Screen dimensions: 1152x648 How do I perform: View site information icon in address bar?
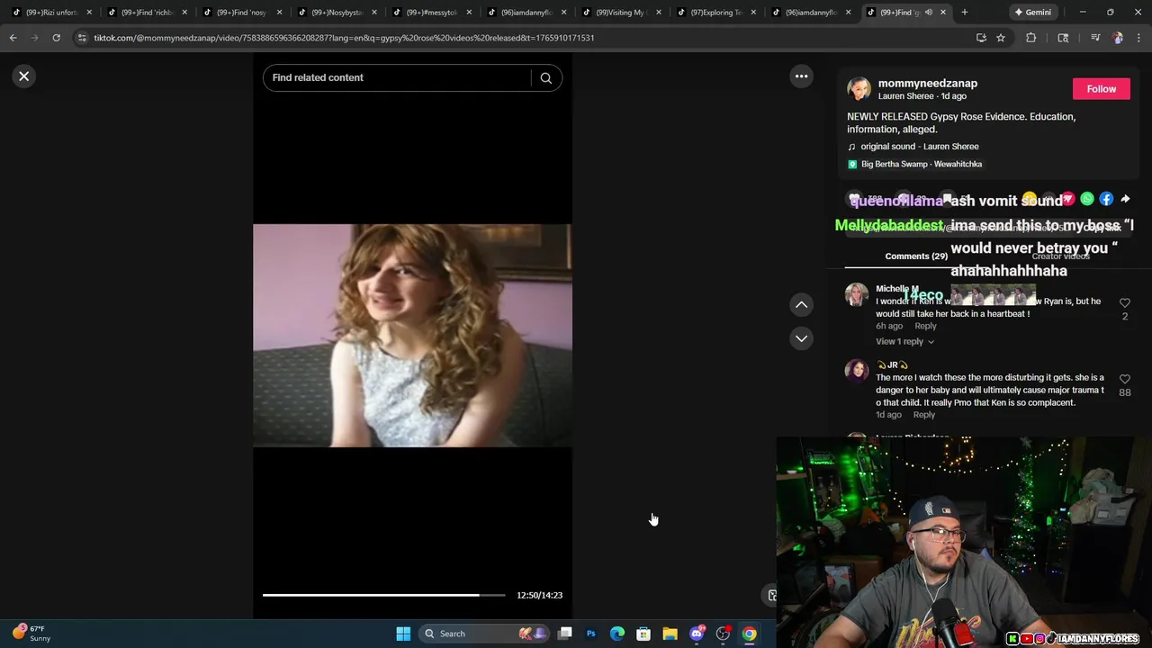(82, 38)
